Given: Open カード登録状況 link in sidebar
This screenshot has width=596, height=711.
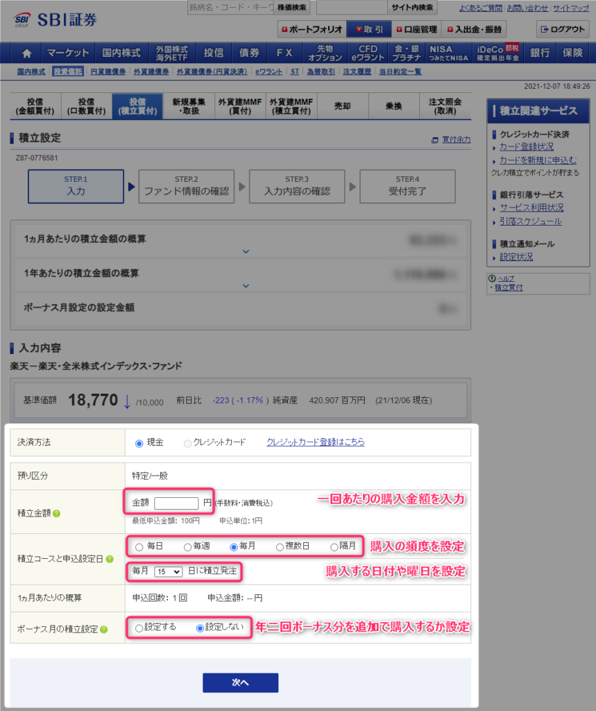Looking at the screenshot, I should click(x=526, y=147).
